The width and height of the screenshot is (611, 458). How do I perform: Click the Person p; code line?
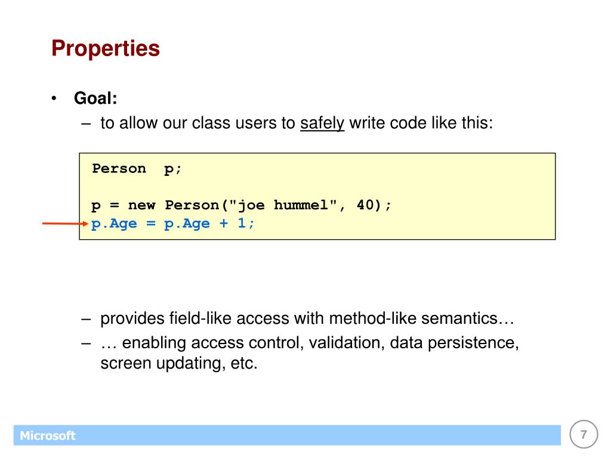pos(137,169)
